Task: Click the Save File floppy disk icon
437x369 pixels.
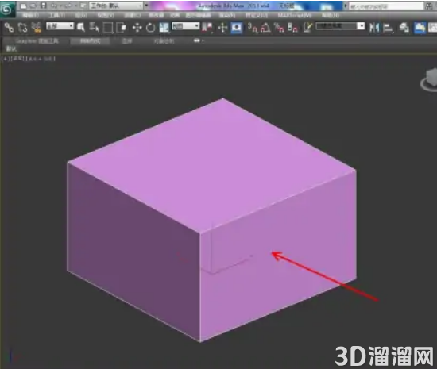Action: pyautogui.click(x=44, y=6)
